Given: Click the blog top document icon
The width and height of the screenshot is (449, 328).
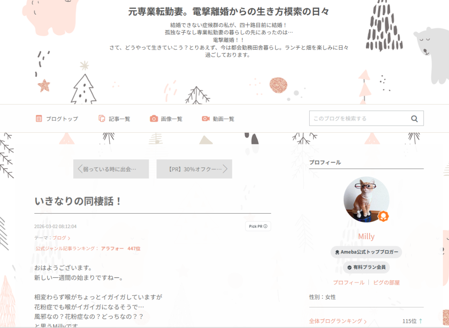Looking at the screenshot, I should click(39, 119).
